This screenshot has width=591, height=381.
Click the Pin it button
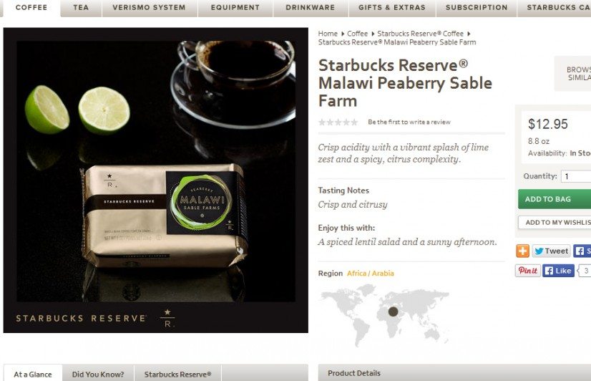528,271
